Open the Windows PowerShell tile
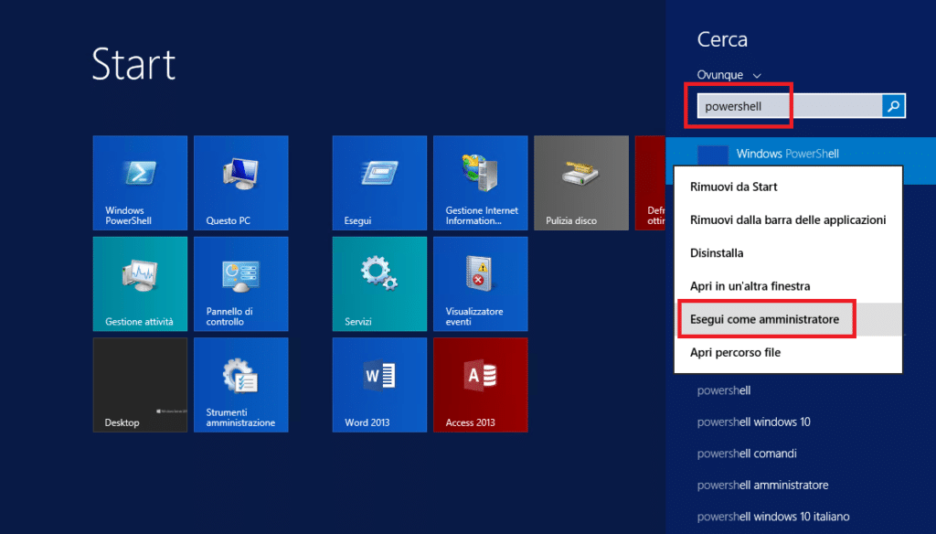 click(x=140, y=183)
